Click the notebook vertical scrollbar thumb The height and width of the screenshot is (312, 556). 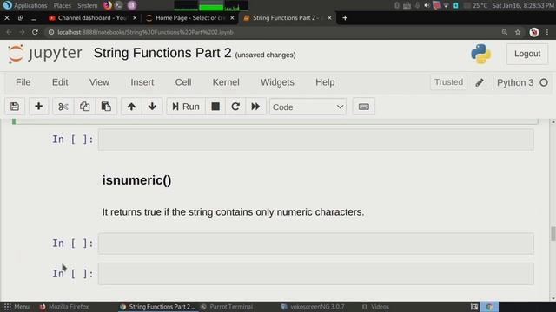coord(553,234)
